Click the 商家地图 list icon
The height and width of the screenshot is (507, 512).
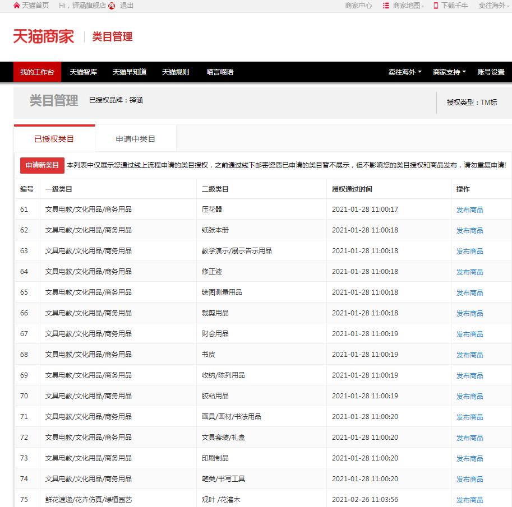pos(386,6)
